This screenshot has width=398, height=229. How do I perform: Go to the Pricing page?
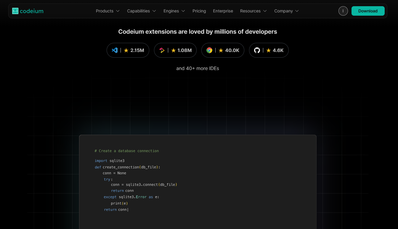point(199,11)
